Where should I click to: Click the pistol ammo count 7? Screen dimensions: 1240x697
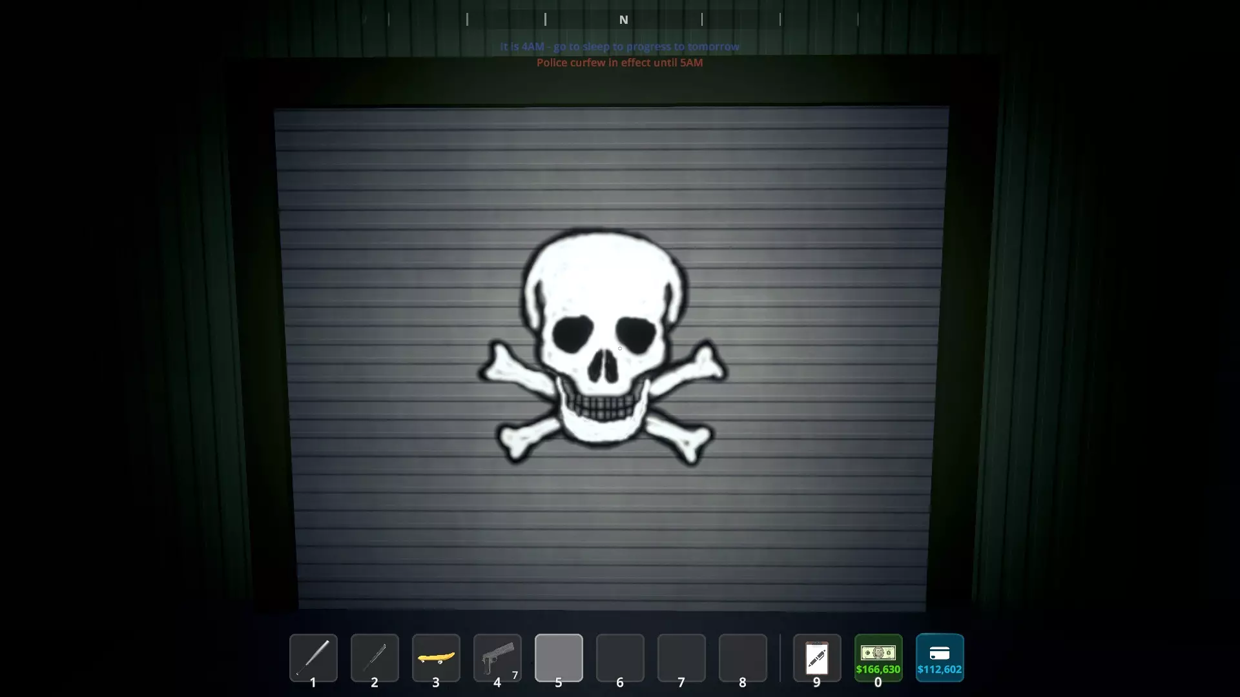click(x=515, y=675)
